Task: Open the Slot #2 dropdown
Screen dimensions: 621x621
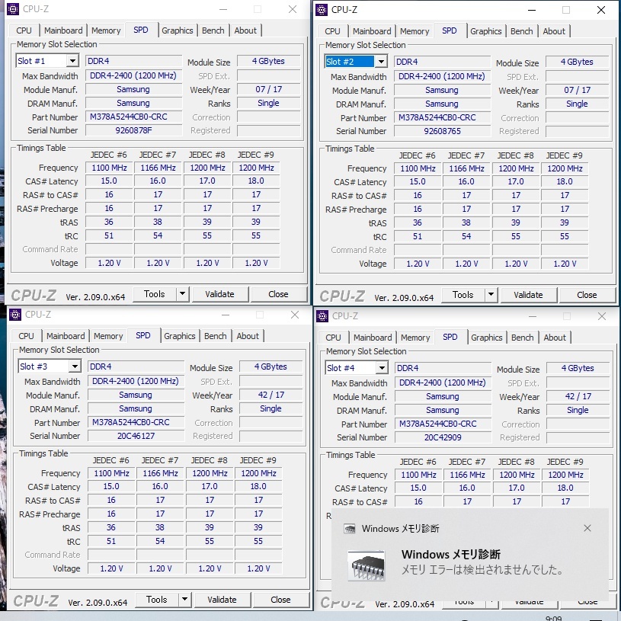Action: pyautogui.click(x=381, y=62)
